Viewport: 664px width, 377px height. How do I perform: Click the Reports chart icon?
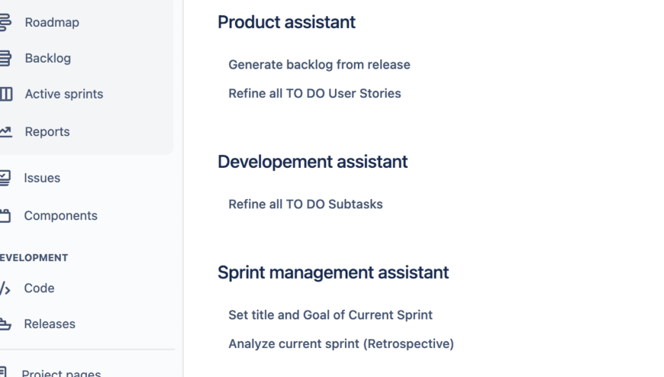[5, 131]
